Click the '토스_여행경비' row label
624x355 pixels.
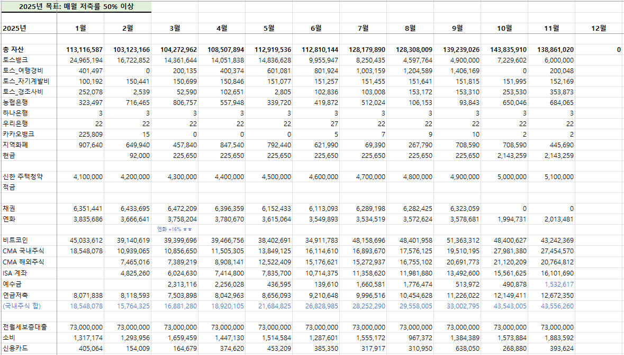23,70
